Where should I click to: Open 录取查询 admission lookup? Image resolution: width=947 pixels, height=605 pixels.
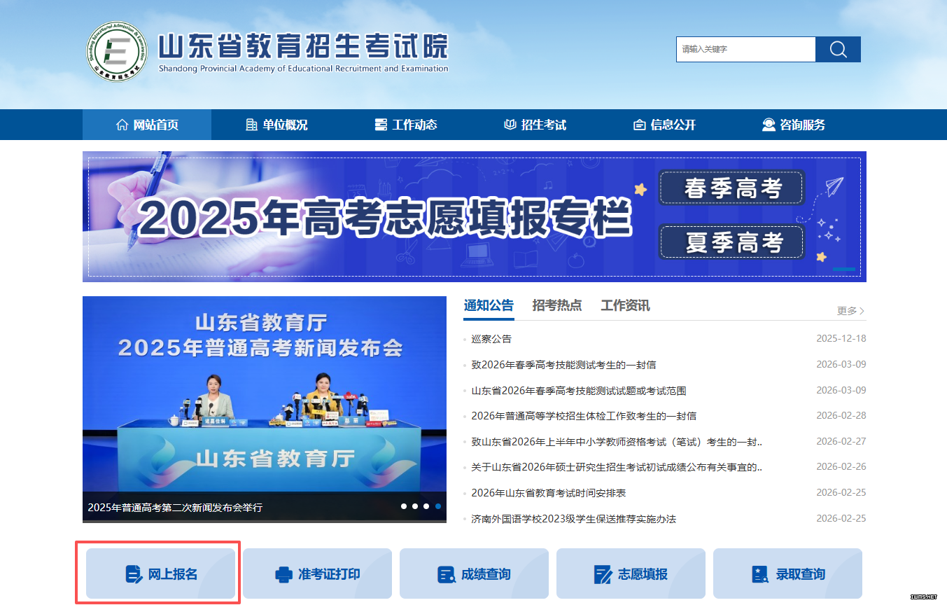pos(788,574)
